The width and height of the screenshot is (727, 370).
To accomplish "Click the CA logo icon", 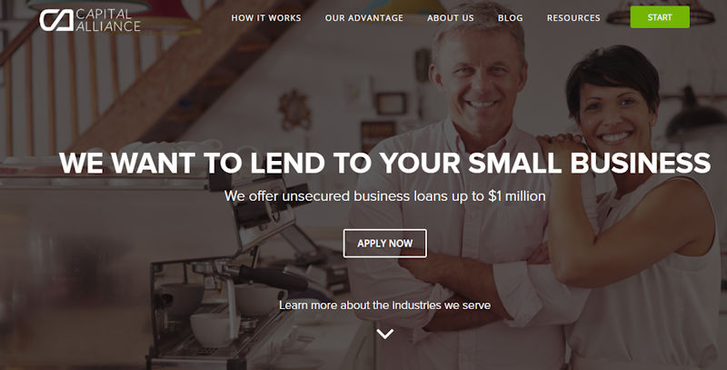I will pos(56,20).
